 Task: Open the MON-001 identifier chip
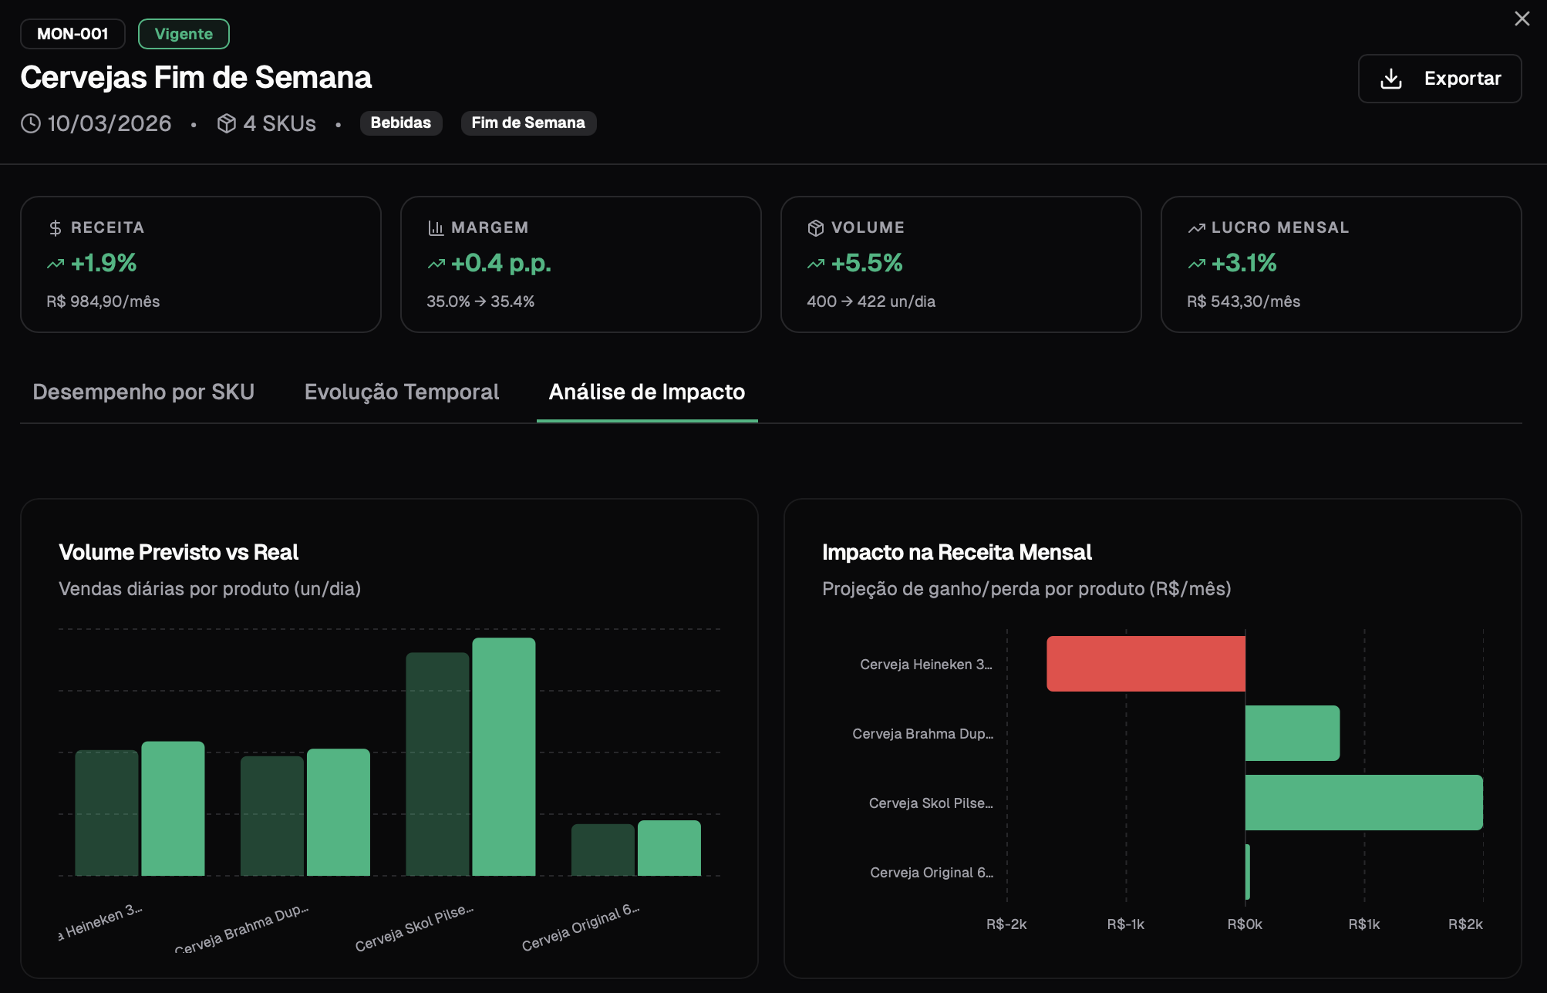tap(72, 33)
